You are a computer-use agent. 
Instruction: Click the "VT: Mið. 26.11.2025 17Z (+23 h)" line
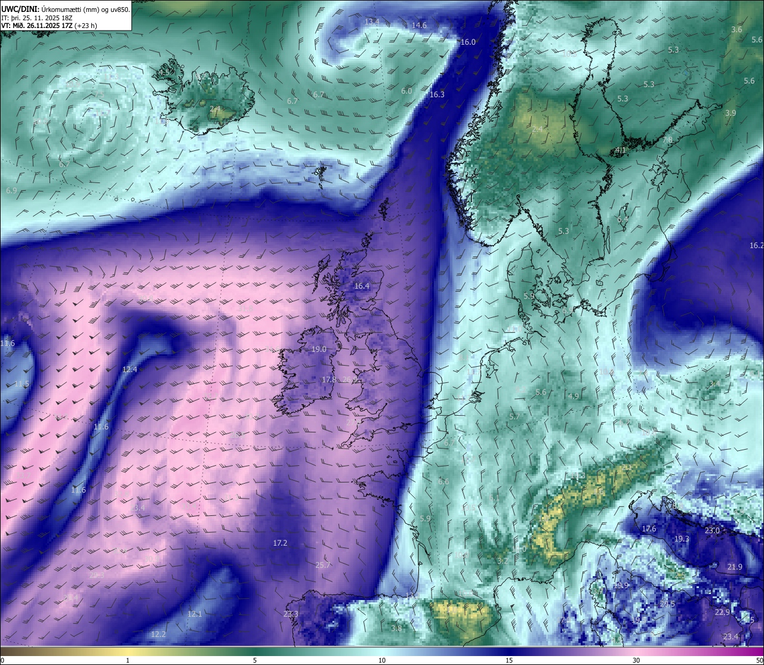point(49,26)
